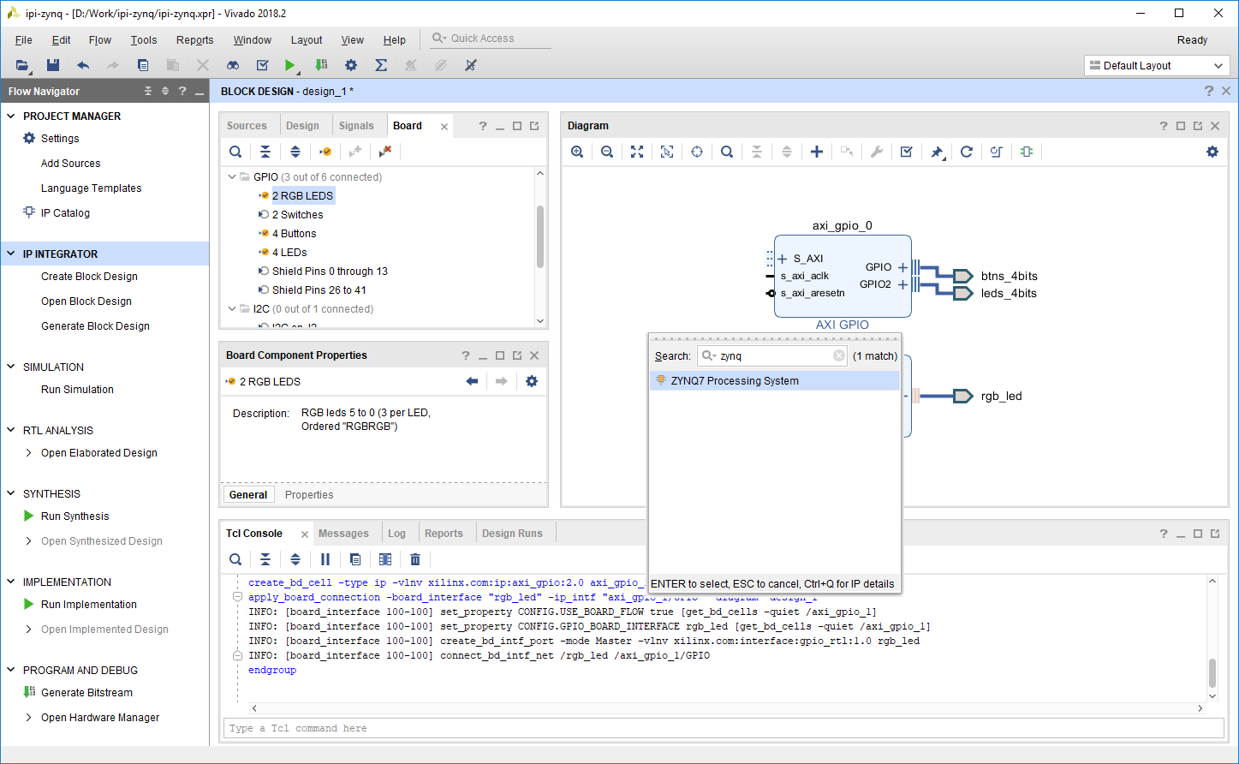The image size is (1239, 764).
Task: Open the IP Catalog
Action: (x=65, y=213)
